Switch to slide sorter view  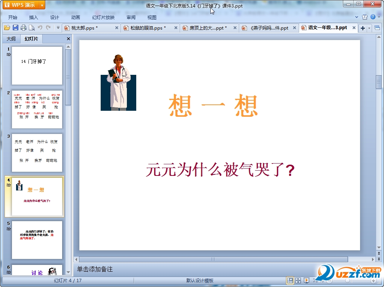pos(298,280)
